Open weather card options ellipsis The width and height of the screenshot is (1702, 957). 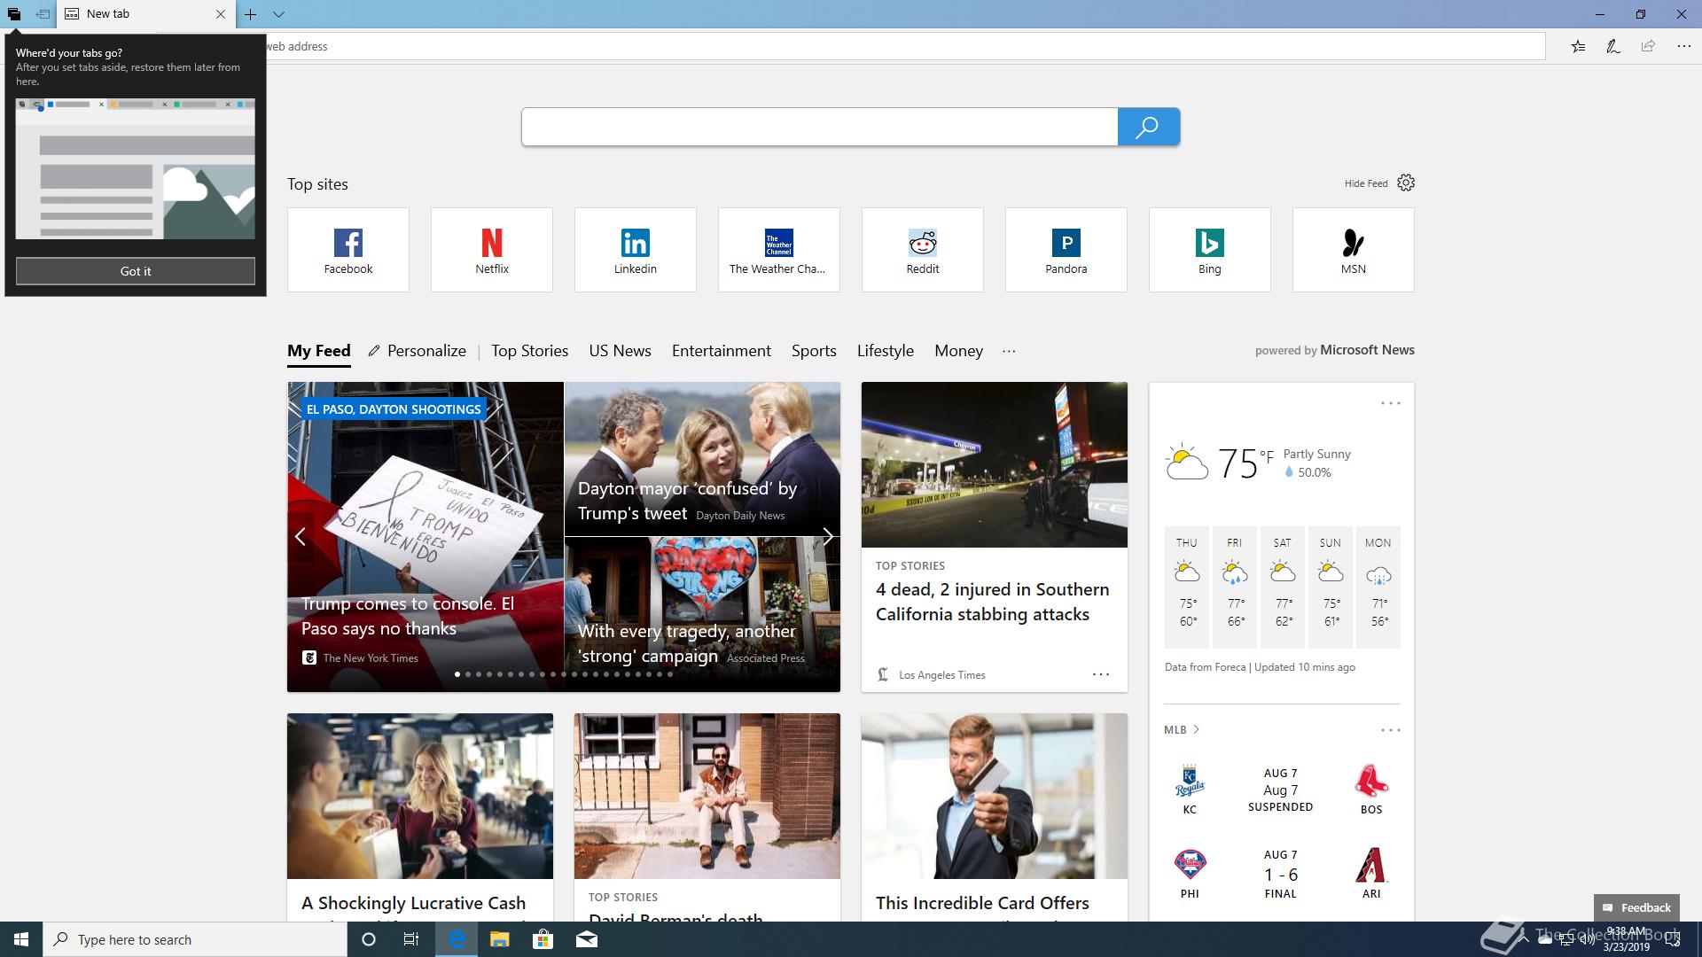[x=1391, y=403]
